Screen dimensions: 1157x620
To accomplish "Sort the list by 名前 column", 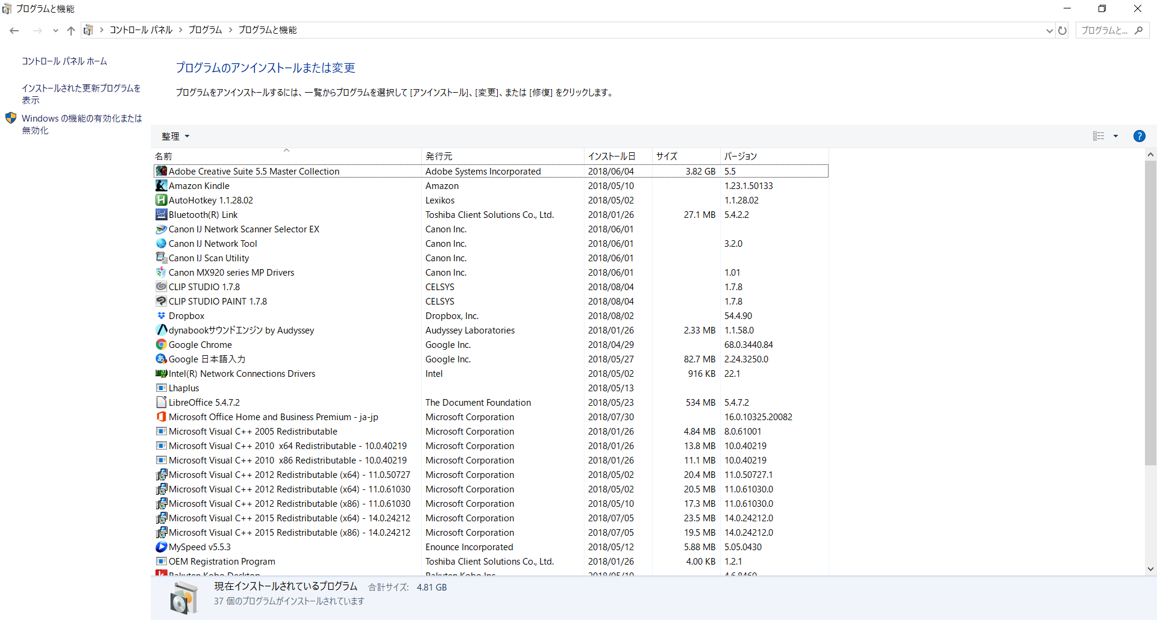I will (x=286, y=156).
